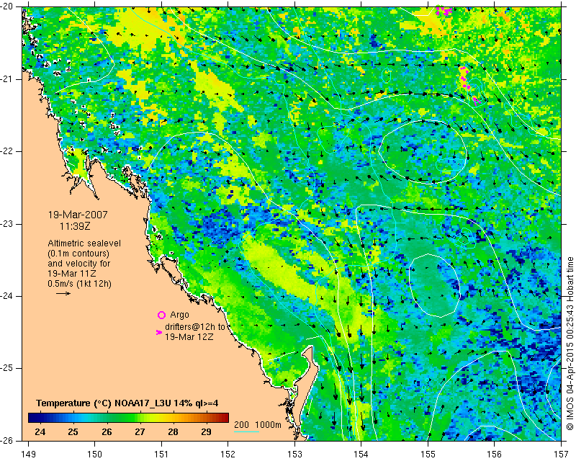Click the 'Altimetric sealevel' legend text
Screen dimensions: 576x461
pos(84,243)
